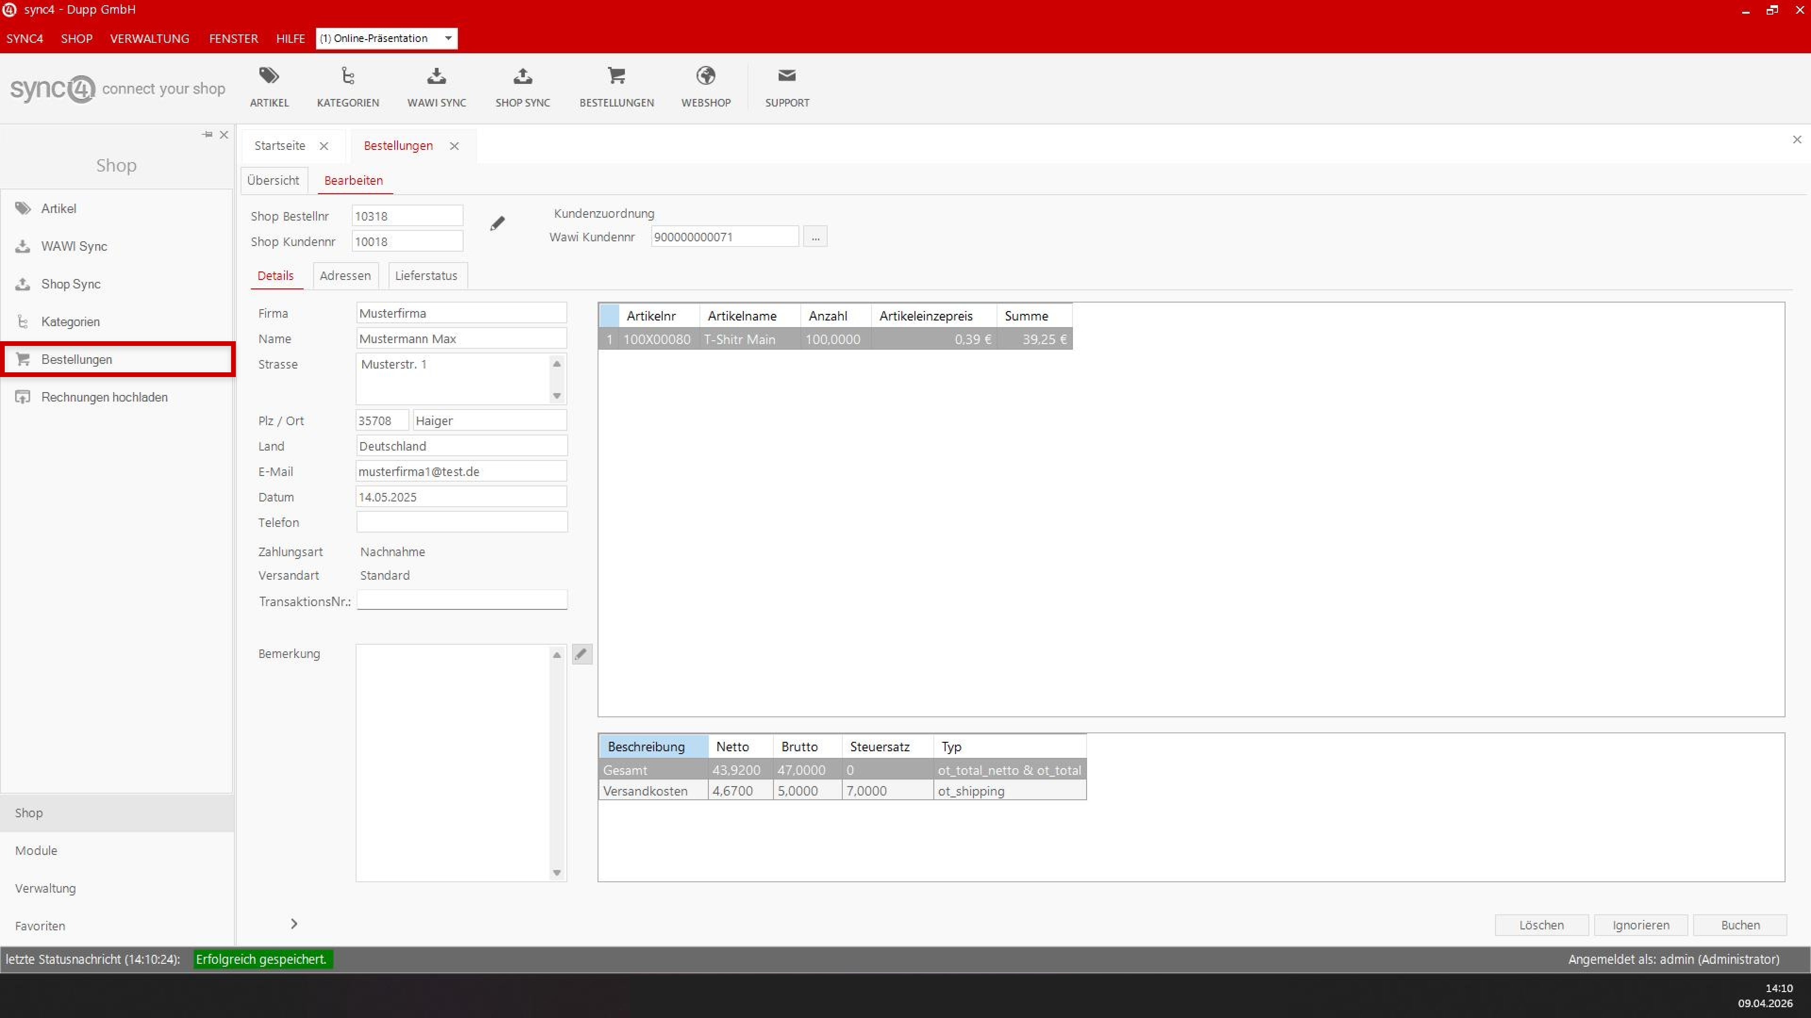
Task: Open the WEBSHOP globe icon
Action: pyautogui.click(x=706, y=75)
